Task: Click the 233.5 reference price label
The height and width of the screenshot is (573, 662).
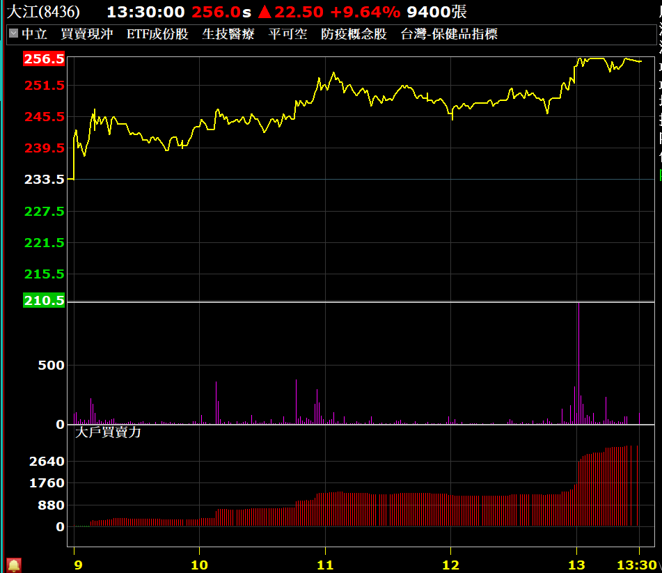Action: [45, 179]
